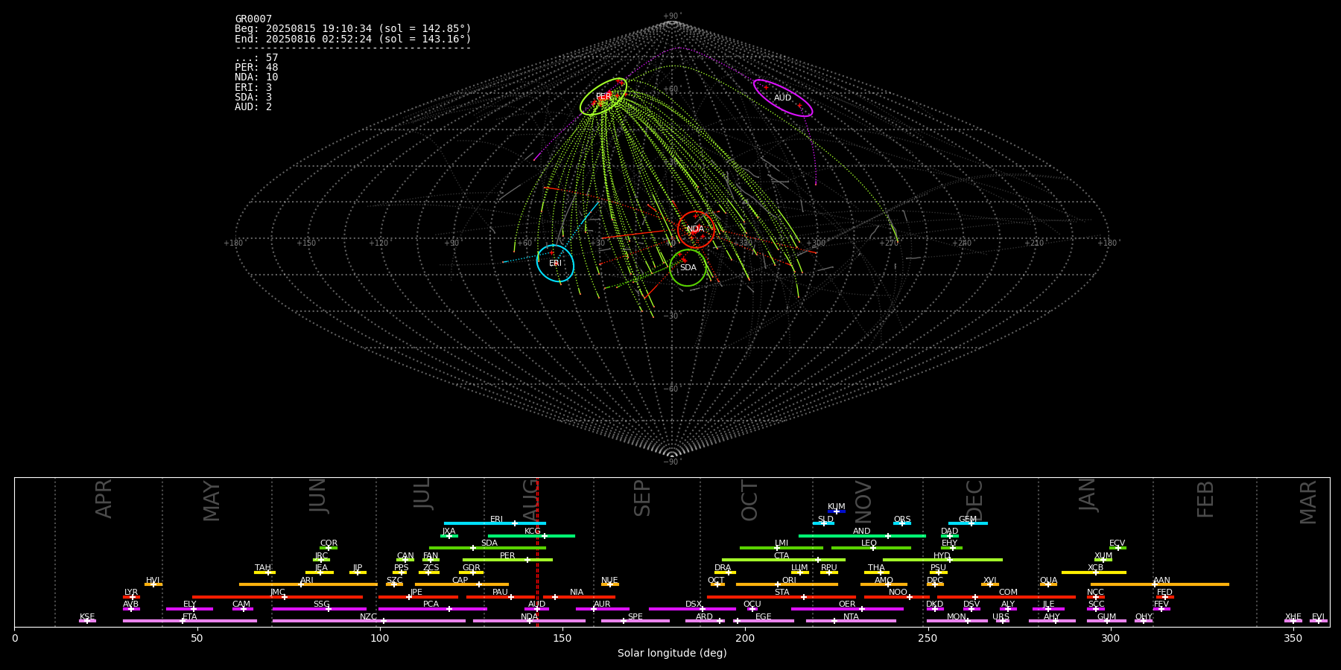Click the HYD shower bar in the timeline
The image size is (1341, 670).
pyautogui.click(x=942, y=560)
